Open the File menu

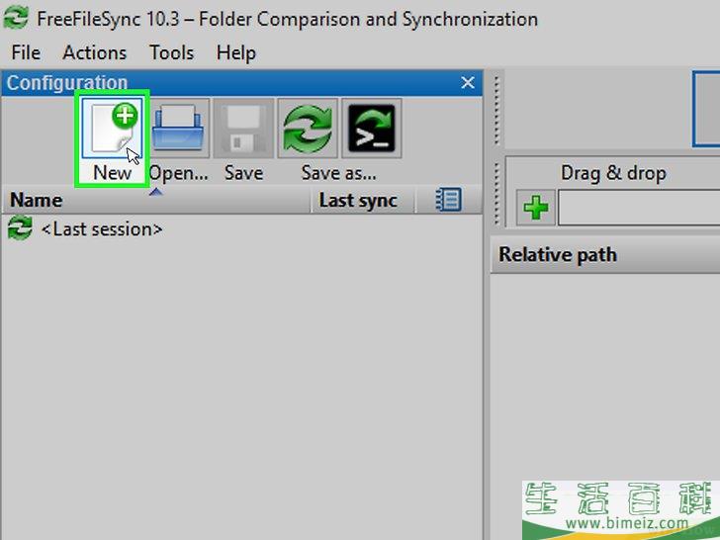point(26,52)
